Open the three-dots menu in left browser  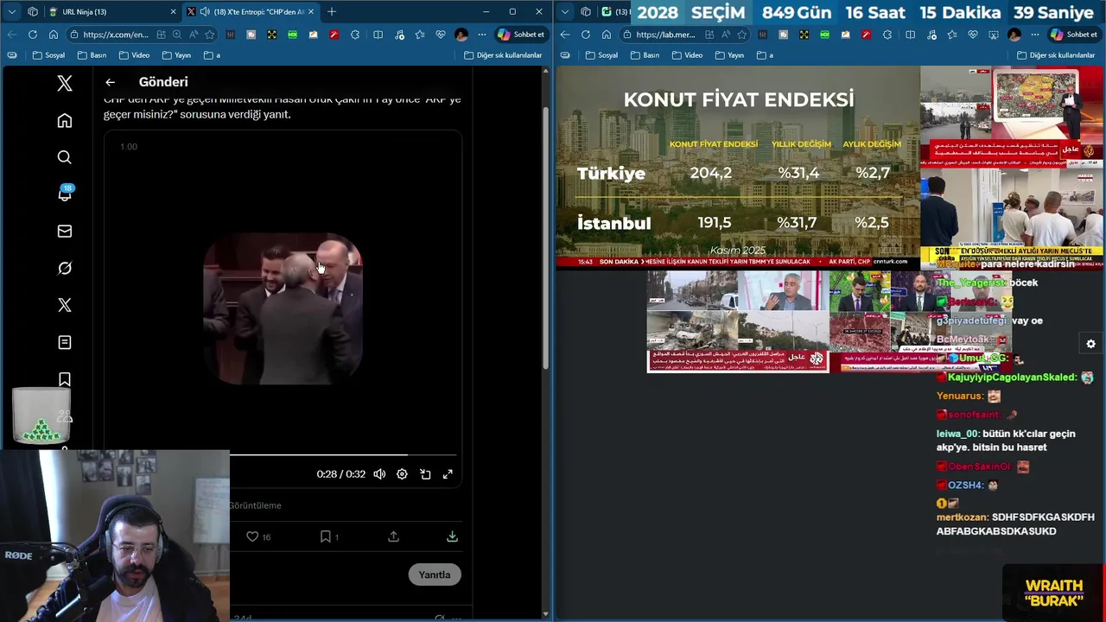[482, 35]
